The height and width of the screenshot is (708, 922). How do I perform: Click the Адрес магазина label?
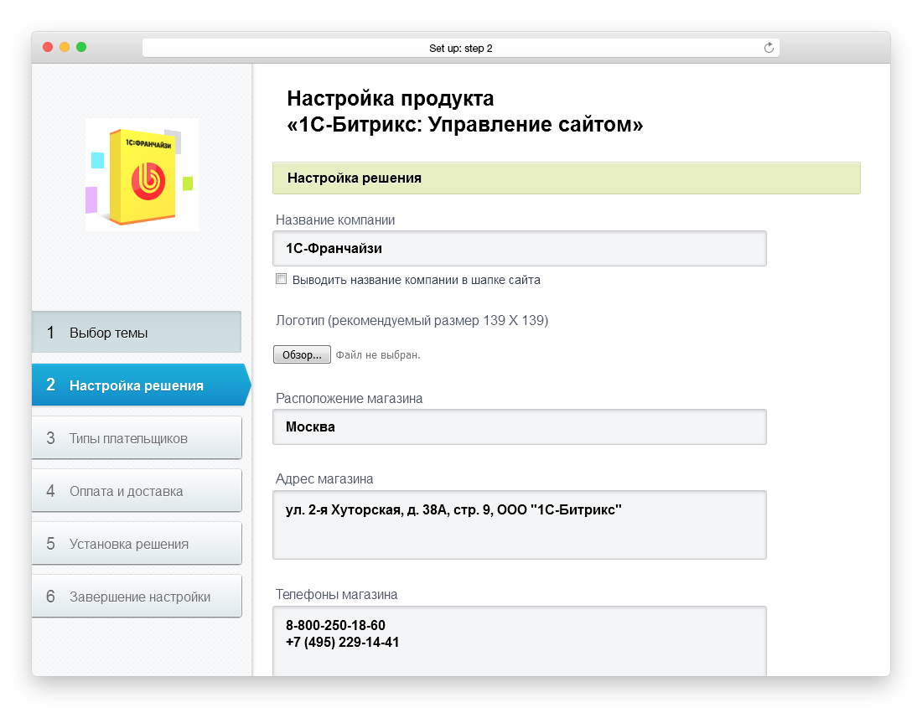[x=324, y=479]
